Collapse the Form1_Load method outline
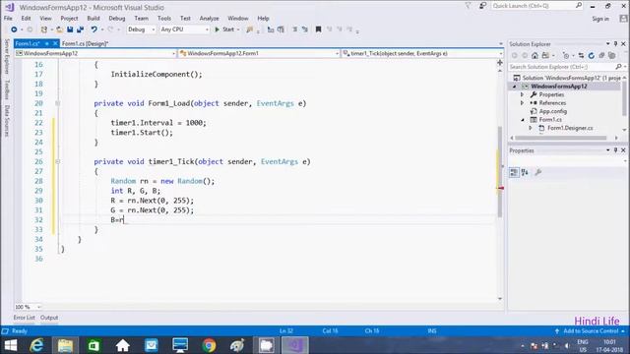This screenshot has height=354, width=630. point(57,103)
